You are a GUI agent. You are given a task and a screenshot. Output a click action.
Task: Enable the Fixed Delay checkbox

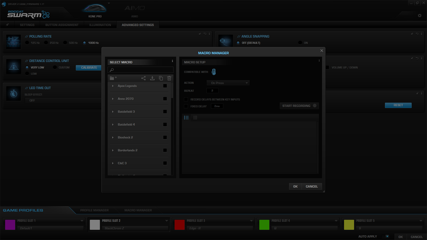pos(186,106)
